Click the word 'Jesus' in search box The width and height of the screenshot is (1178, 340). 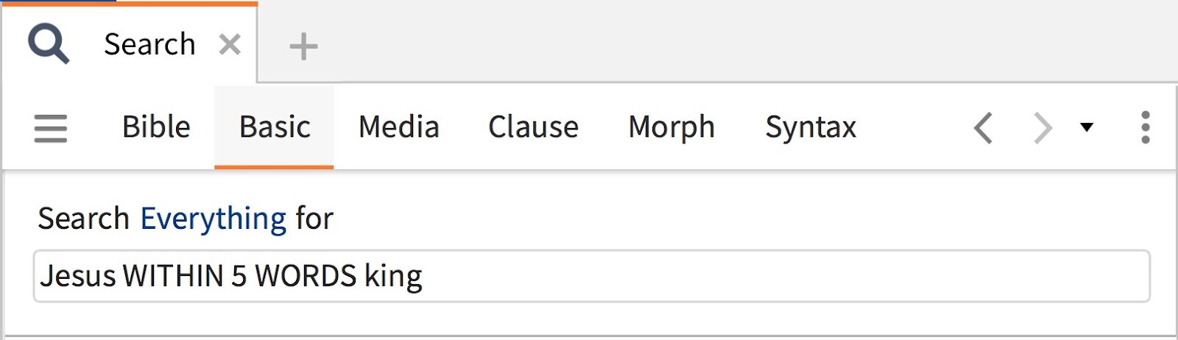click(78, 276)
